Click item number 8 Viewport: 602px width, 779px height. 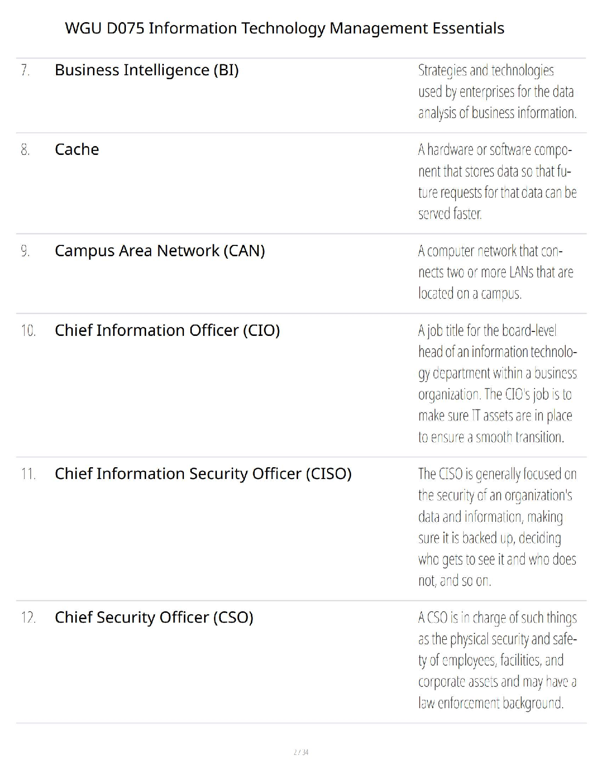coord(26,150)
